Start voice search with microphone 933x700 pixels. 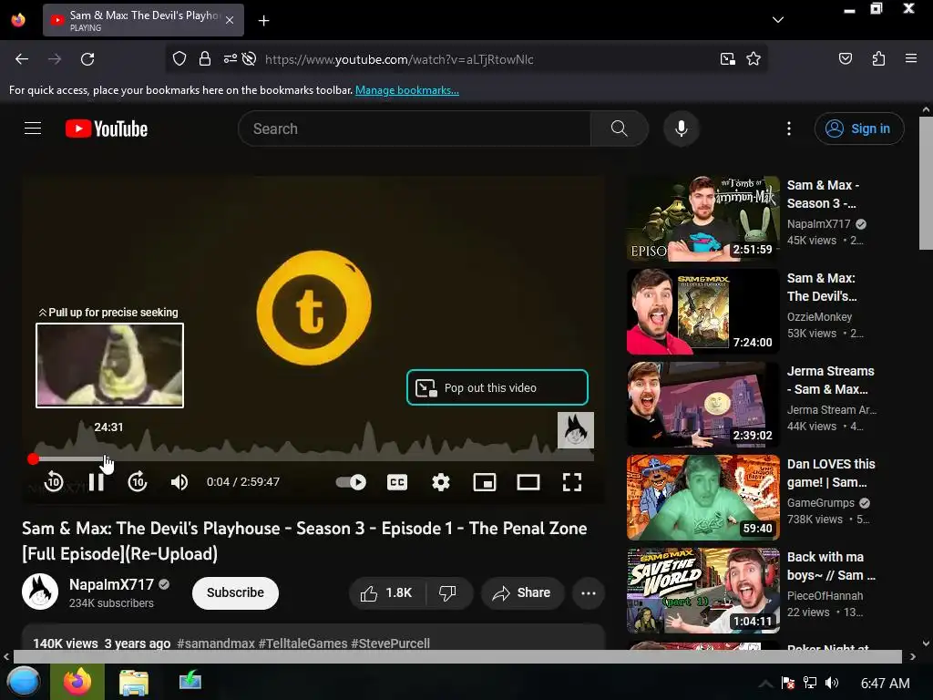[682, 129]
